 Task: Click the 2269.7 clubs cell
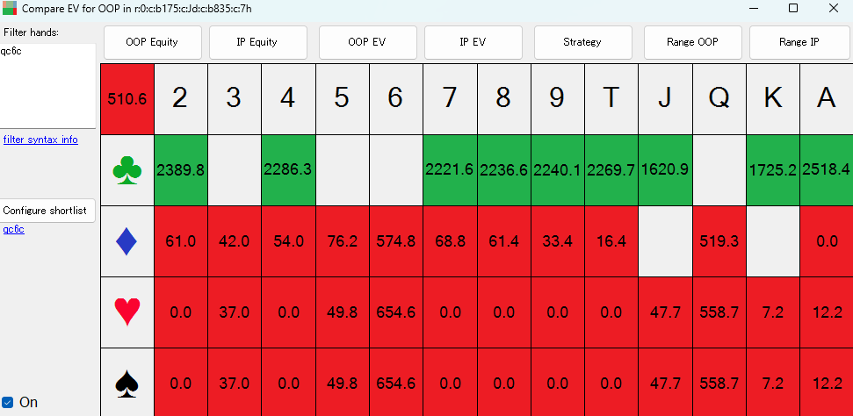612,170
